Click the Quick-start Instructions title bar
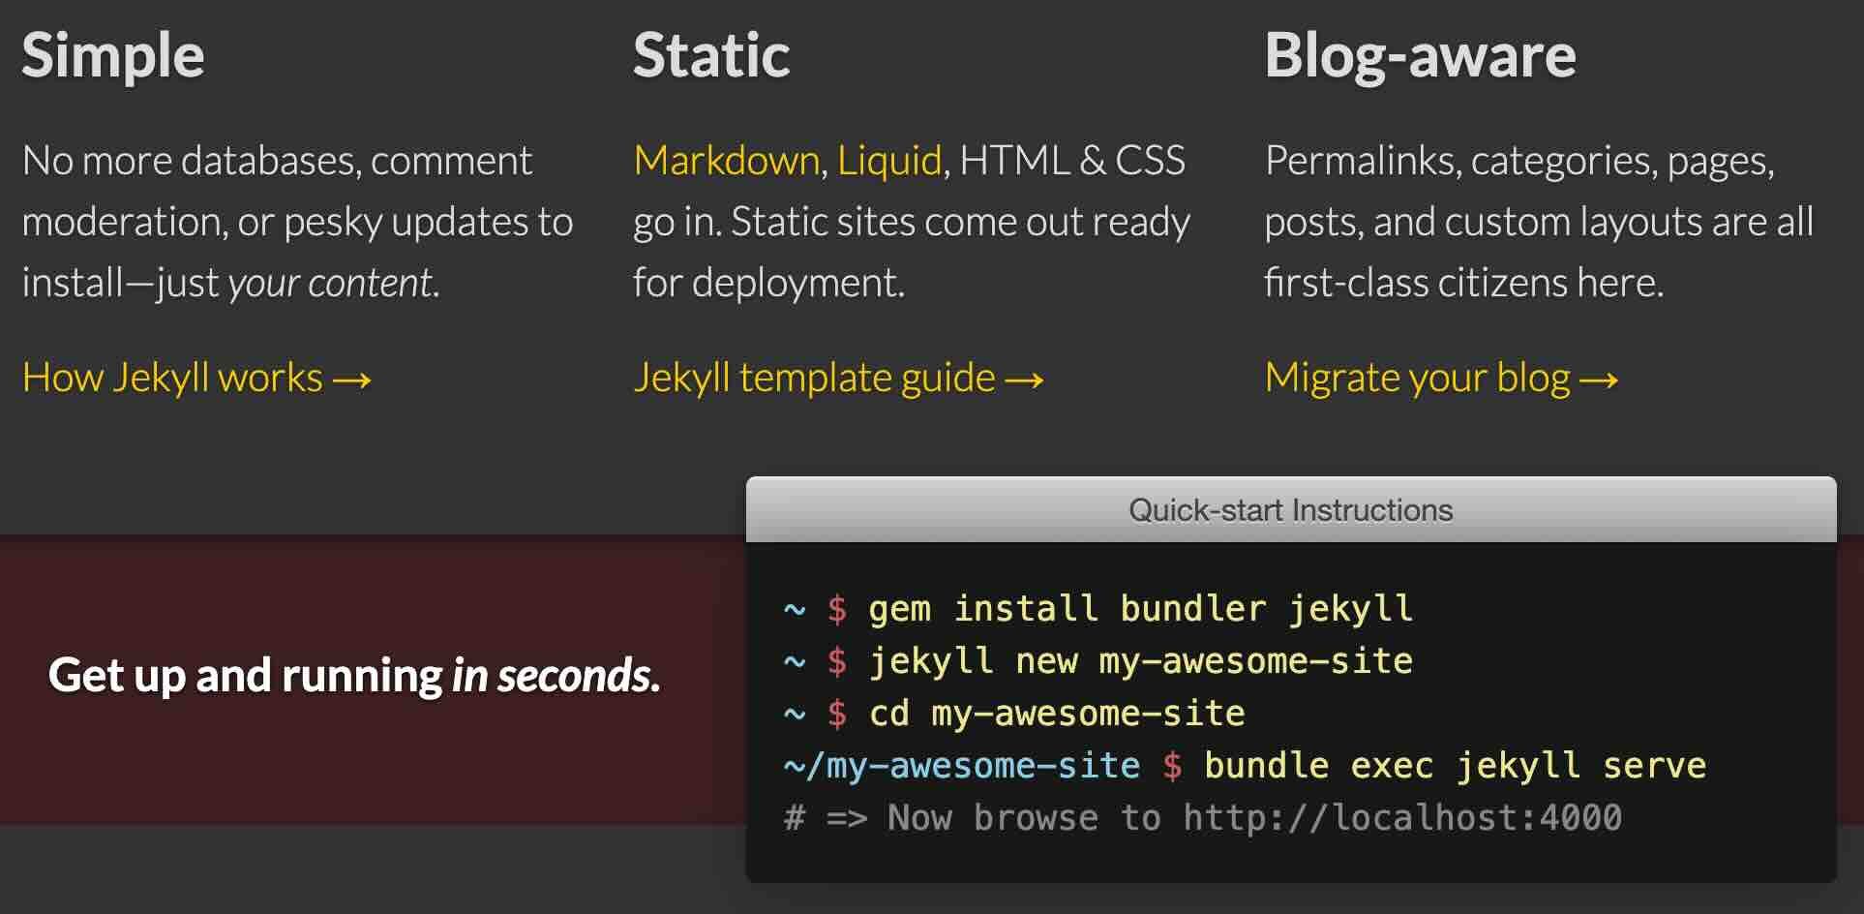Screen dimensions: 1864x914 click(x=1290, y=509)
